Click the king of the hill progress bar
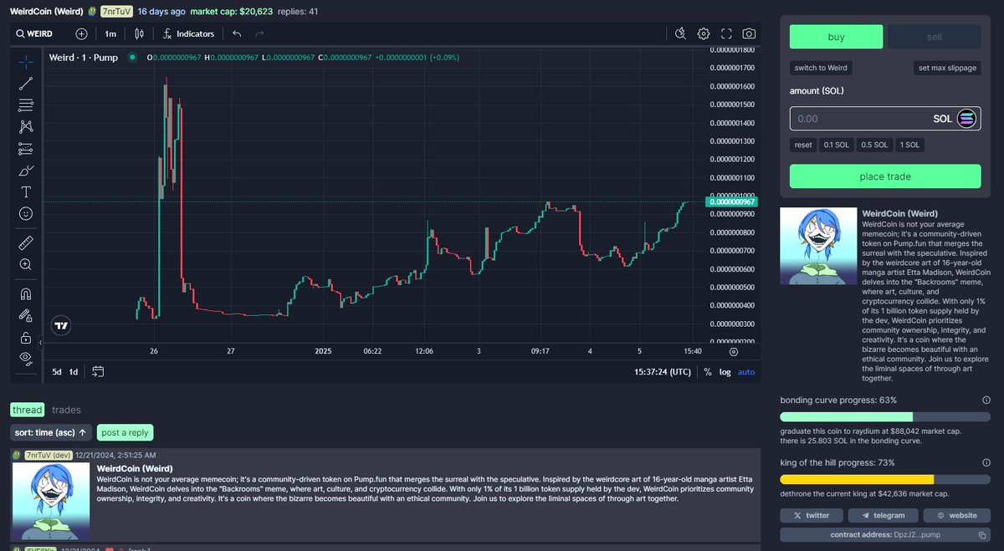1004x551 pixels. pyautogui.click(x=886, y=479)
